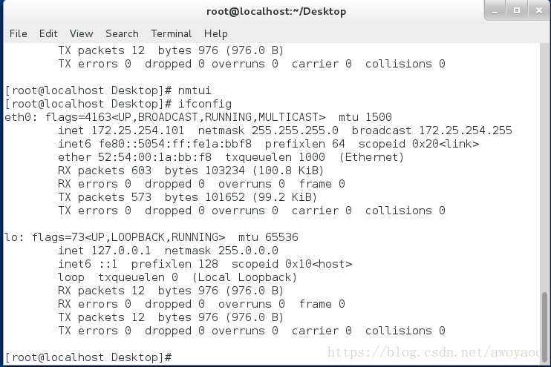The height and width of the screenshot is (367, 551).
Task: Click the (Local Loopback) text
Action: 244,277
